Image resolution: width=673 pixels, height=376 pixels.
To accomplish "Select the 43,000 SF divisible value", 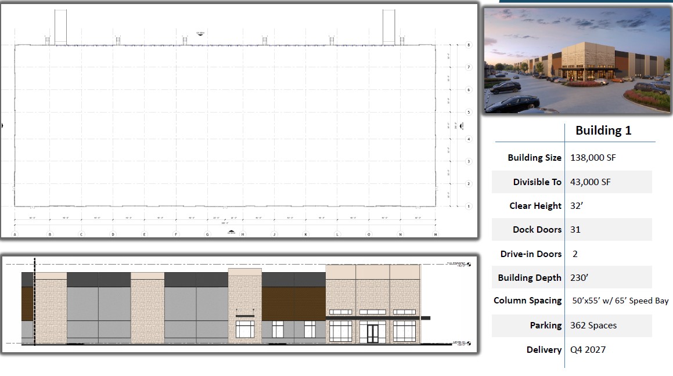I will coord(590,182).
